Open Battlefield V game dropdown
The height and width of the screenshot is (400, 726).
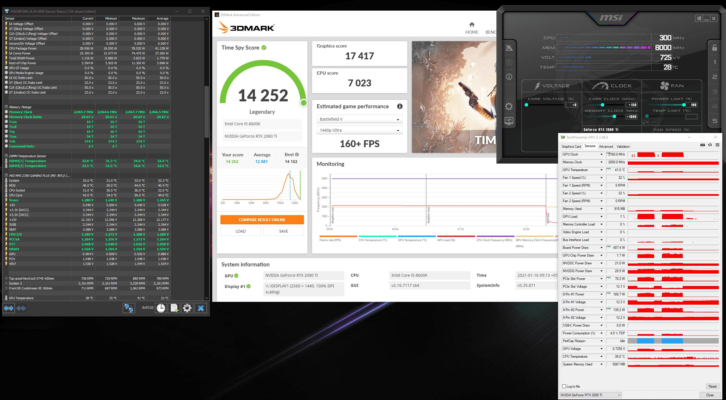tap(359, 119)
